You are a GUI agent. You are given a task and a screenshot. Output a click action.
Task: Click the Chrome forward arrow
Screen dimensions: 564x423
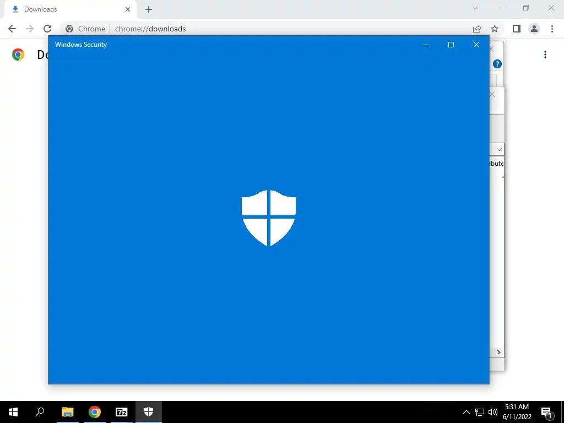click(x=30, y=29)
